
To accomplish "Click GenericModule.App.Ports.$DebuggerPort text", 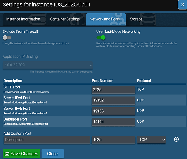I will (25, 124).
